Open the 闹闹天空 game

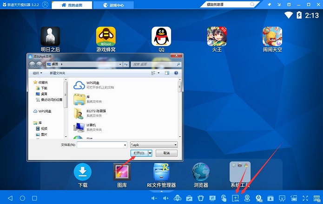272,36
